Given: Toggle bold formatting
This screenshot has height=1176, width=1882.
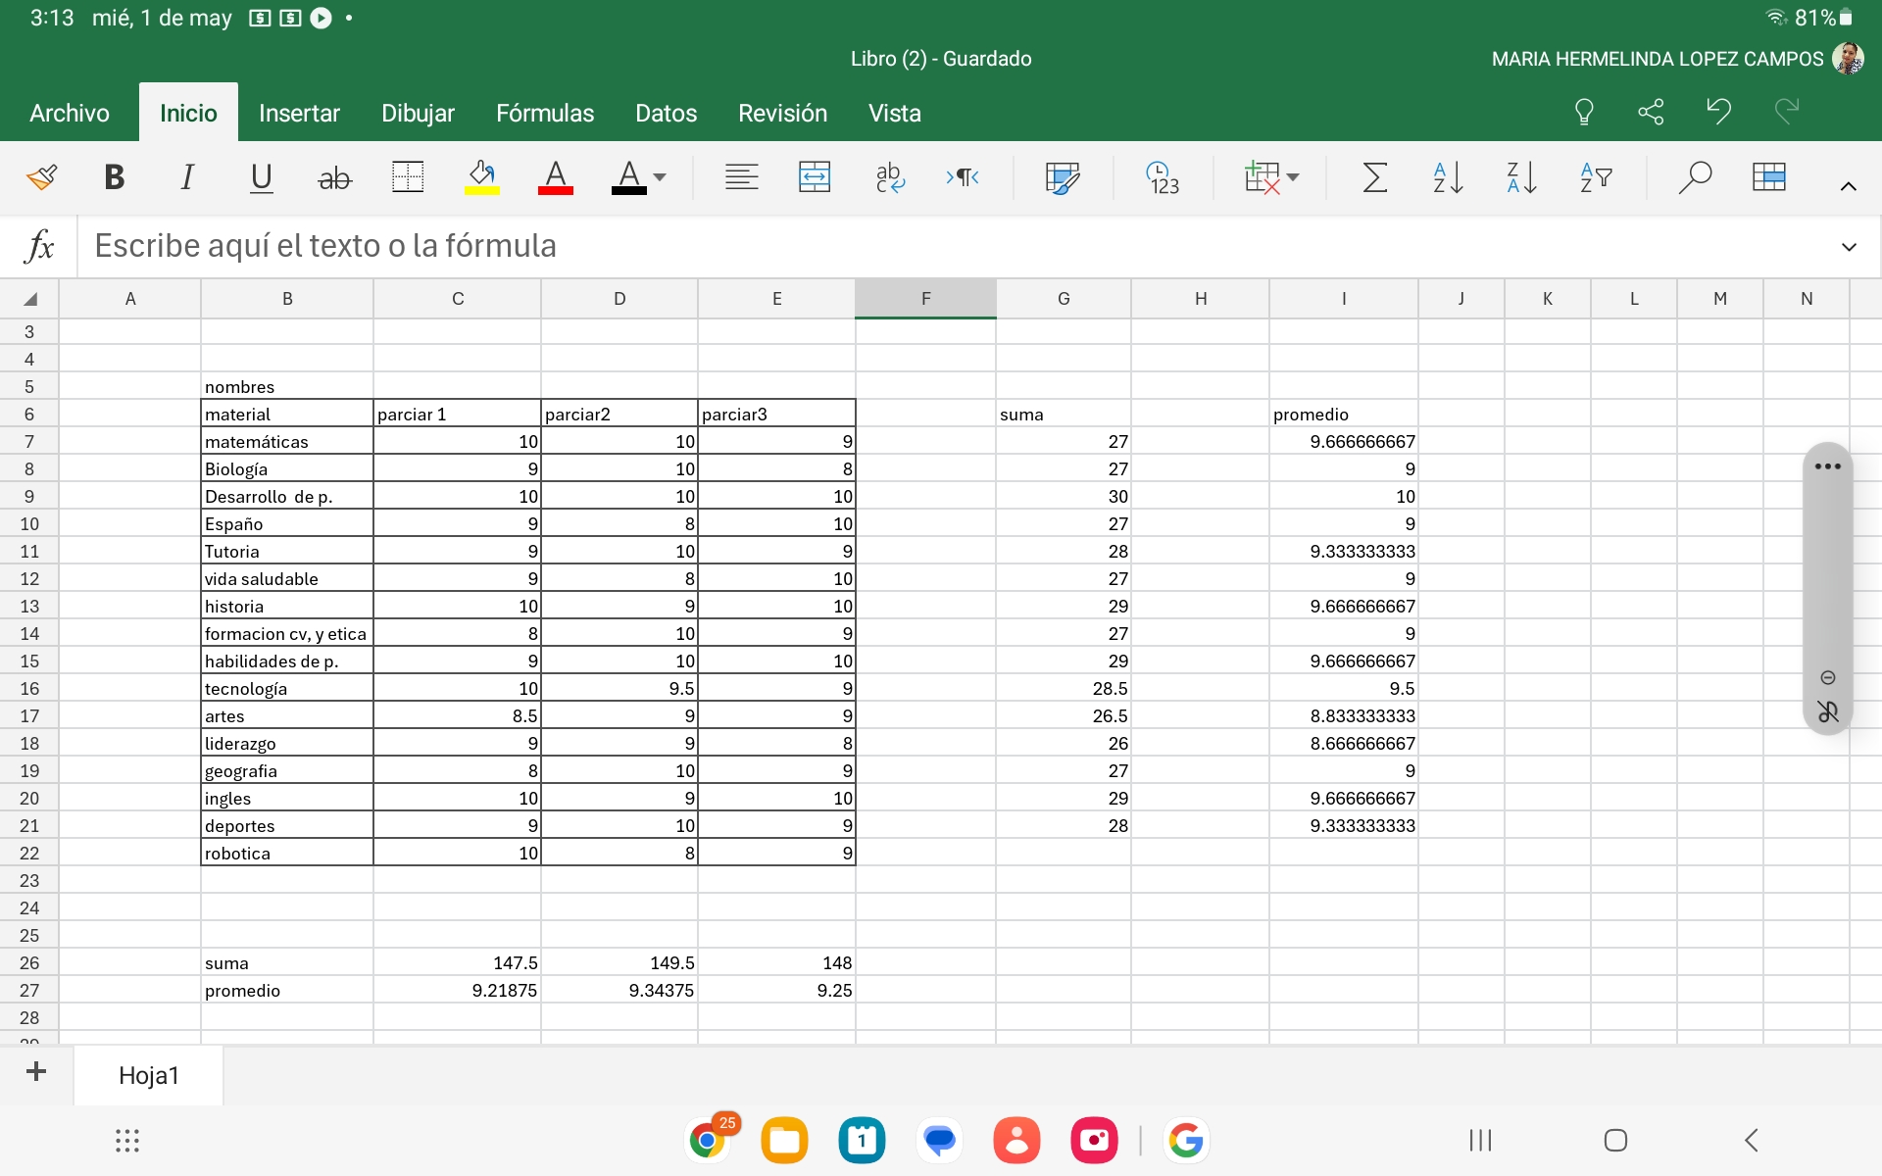Looking at the screenshot, I should [114, 177].
